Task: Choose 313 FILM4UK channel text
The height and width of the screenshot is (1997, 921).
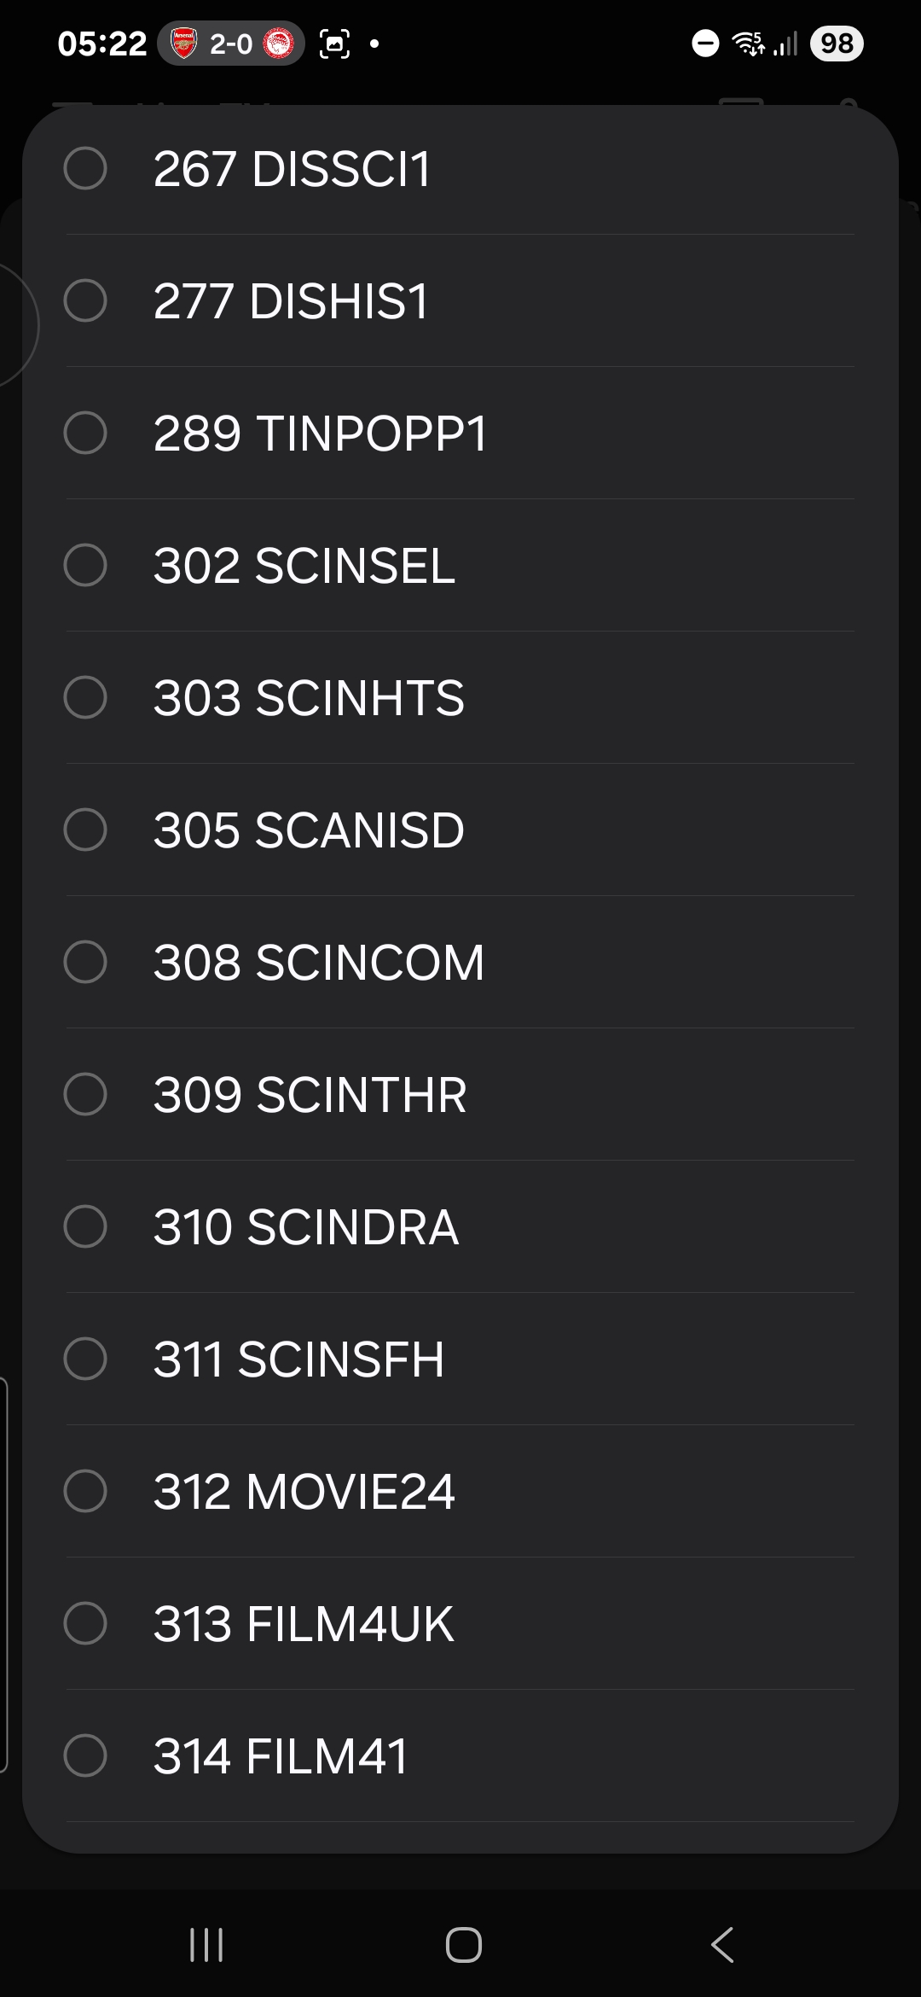Action: pos(304,1623)
